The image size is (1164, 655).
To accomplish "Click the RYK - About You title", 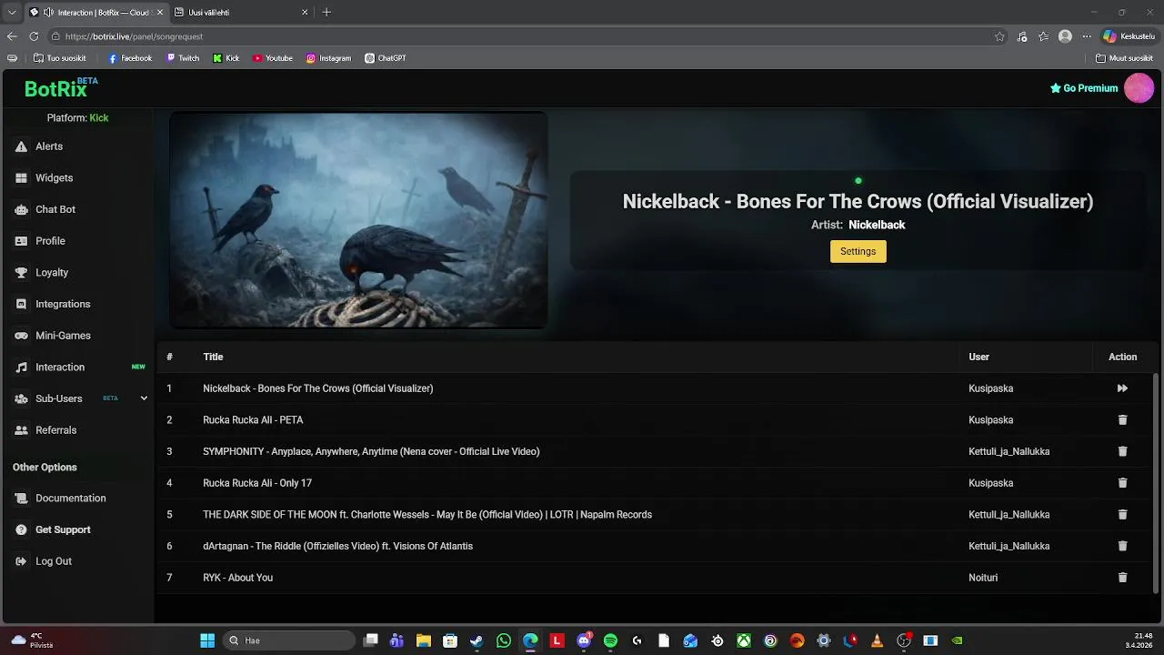I will [x=237, y=578].
